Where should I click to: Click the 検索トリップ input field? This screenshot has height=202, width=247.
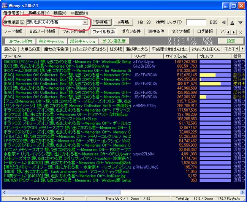coord(196,22)
